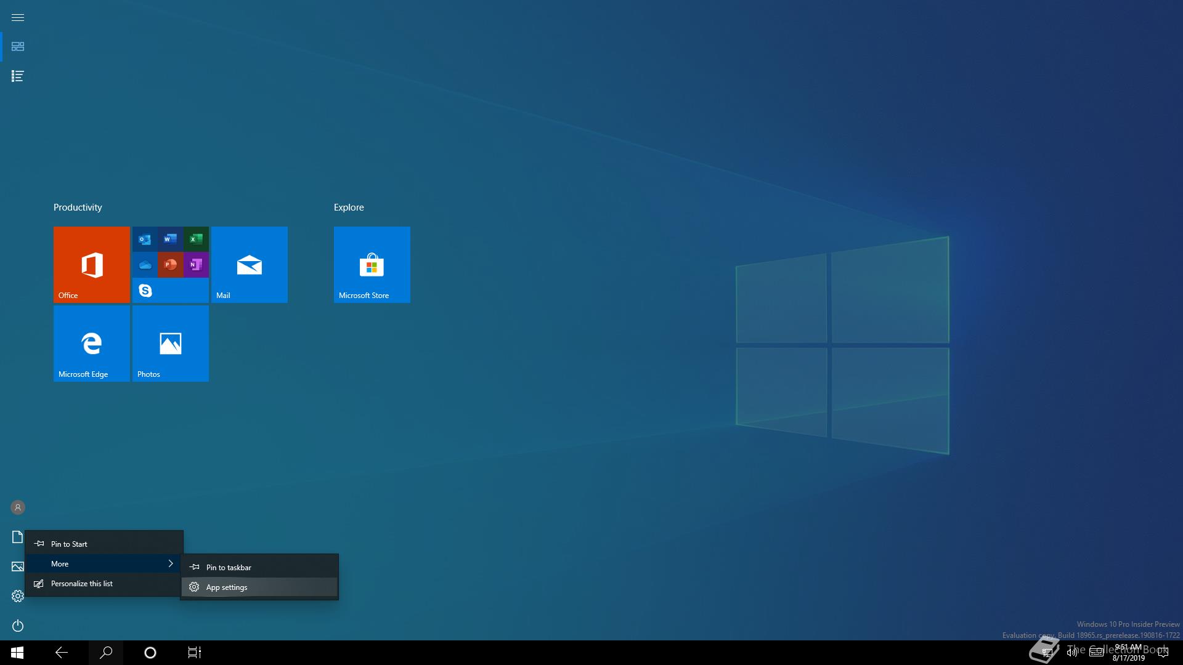Launch PowerPoint from the Office folder tile
This screenshot has height=665, width=1183.
click(x=170, y=265)
